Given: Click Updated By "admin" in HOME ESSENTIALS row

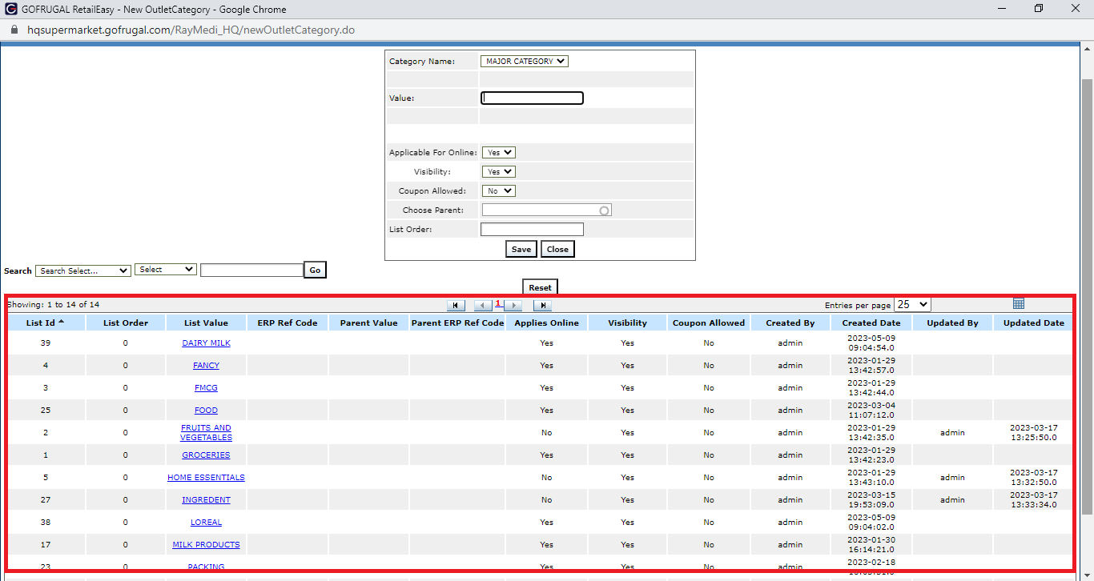Looking at the screenshot, I should pyautogui.click(x=952, y=478).
